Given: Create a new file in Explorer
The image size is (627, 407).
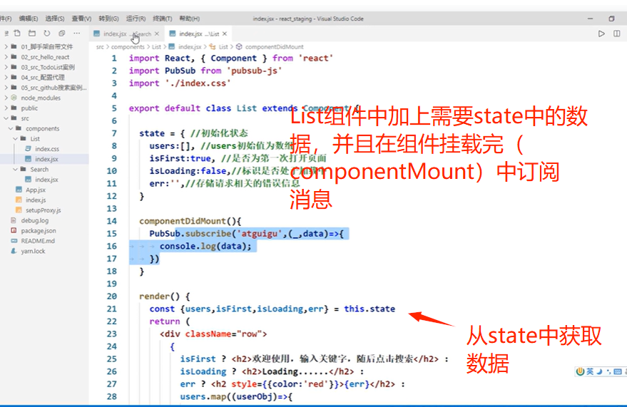Looking at the screenshot, I should click(x=17, y=34).
